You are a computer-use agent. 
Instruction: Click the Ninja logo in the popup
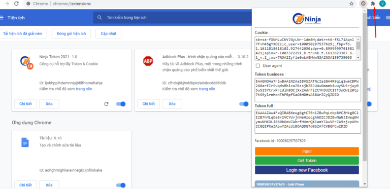307,19
